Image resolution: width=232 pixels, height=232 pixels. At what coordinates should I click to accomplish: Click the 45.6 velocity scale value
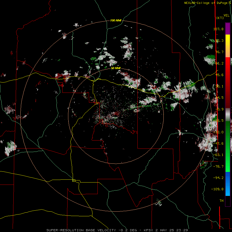coord(219,75)
